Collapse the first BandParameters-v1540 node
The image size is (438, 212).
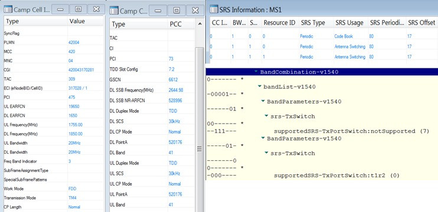point(263,101)
